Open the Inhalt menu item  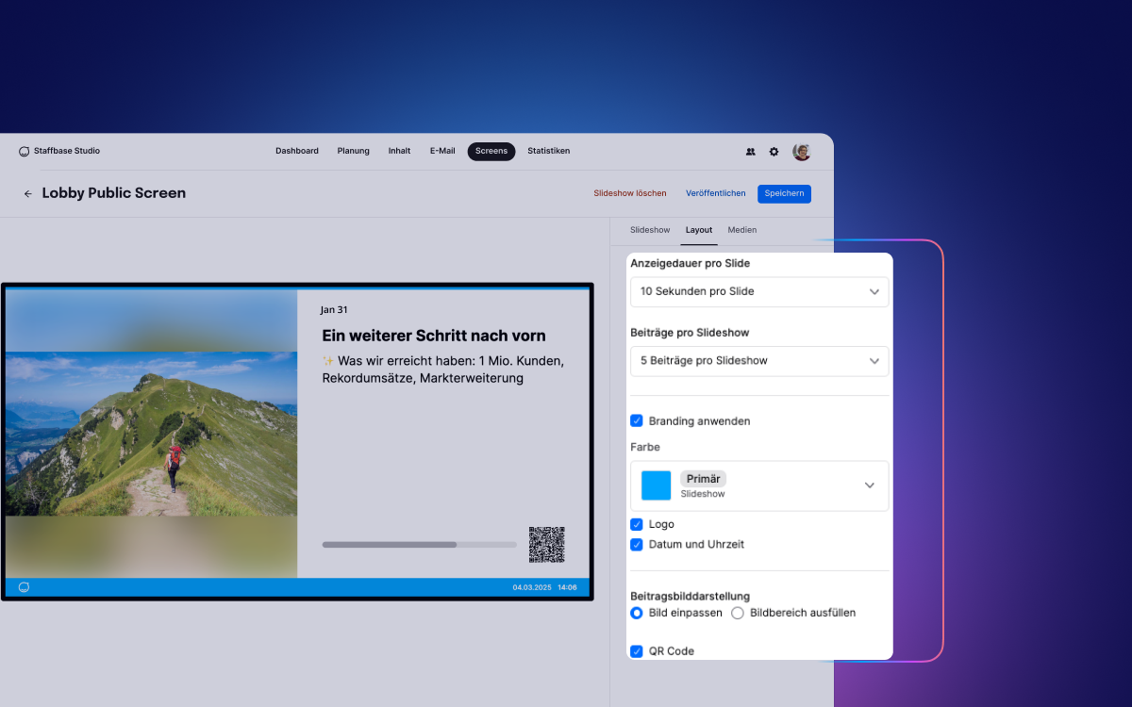[399, 151]
